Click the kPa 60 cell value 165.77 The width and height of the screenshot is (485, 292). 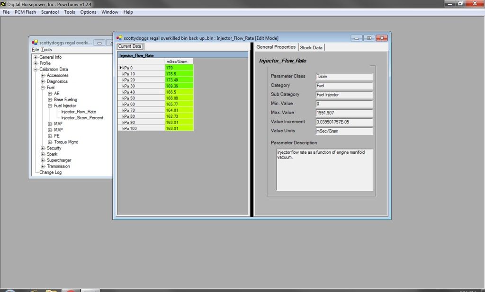[179, 104]
